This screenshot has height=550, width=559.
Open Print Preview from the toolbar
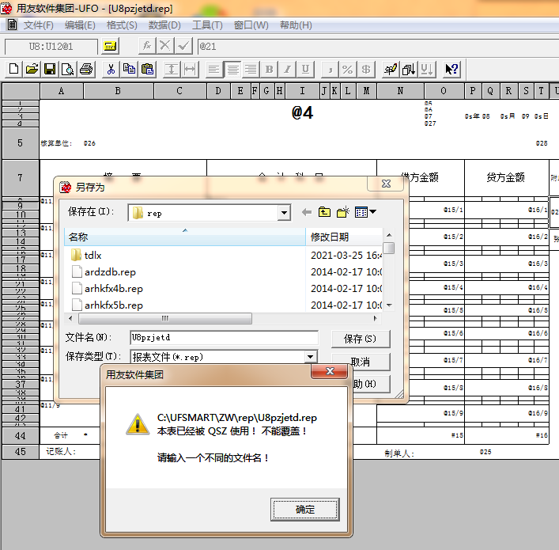(67, 69)
